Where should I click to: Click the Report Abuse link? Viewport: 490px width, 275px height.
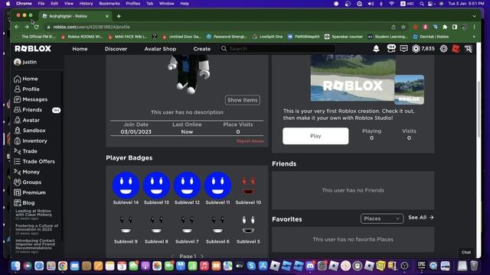click(x=250, y=141)
